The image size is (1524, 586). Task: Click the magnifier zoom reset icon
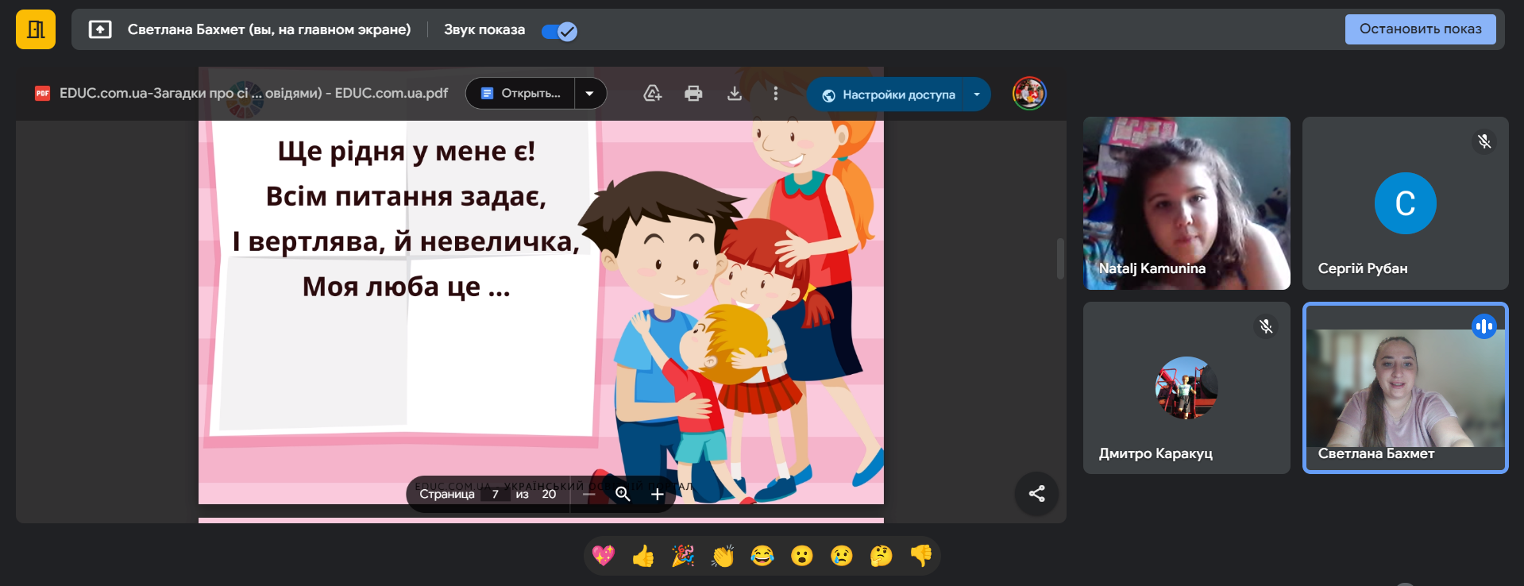point(623,494)
